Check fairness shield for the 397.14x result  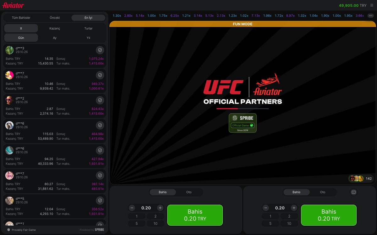pyautogui.click(x=100, y=175)
